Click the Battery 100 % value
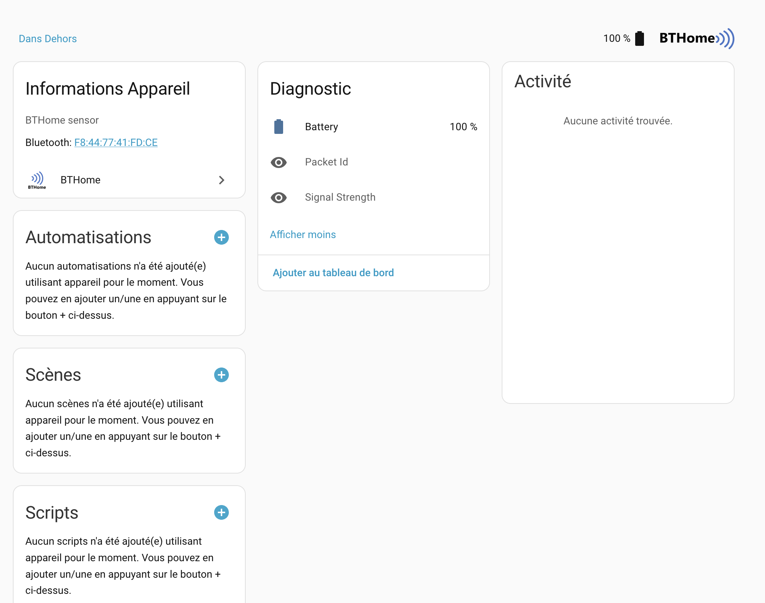Viewport: 765px width, 603px height. coord(463,127)
